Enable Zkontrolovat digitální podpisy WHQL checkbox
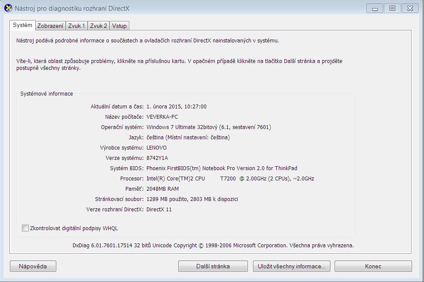The width and height of the screenshot is (424, 282). pos(25,228)
